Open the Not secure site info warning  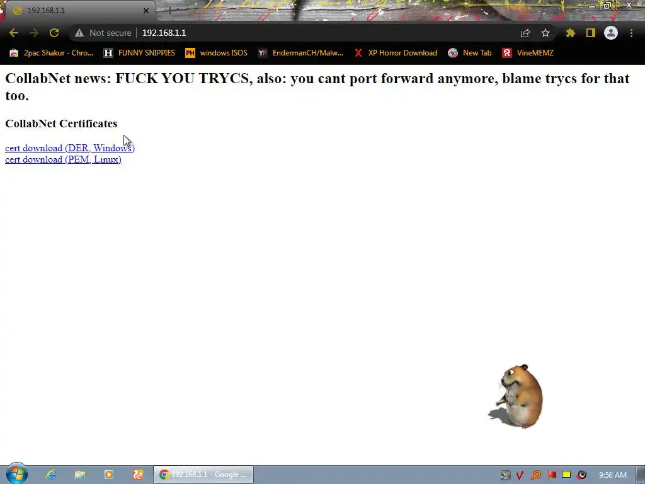point(103,33)
